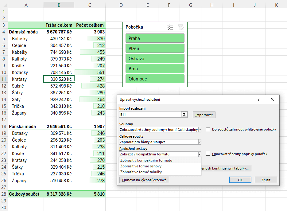
Task: Enable Do součtů zahrnout vyfiltrované položky
Action: [x=208, y=129]
